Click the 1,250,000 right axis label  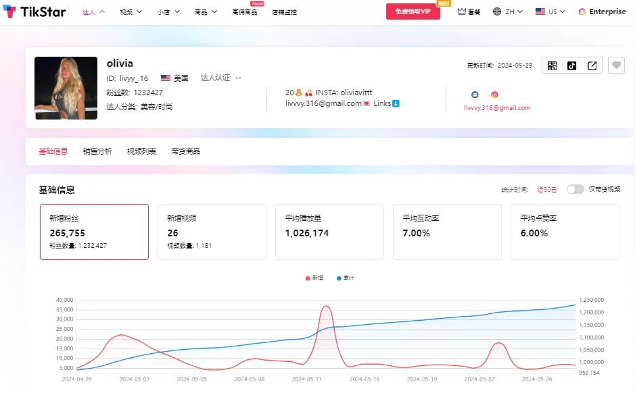591,300
